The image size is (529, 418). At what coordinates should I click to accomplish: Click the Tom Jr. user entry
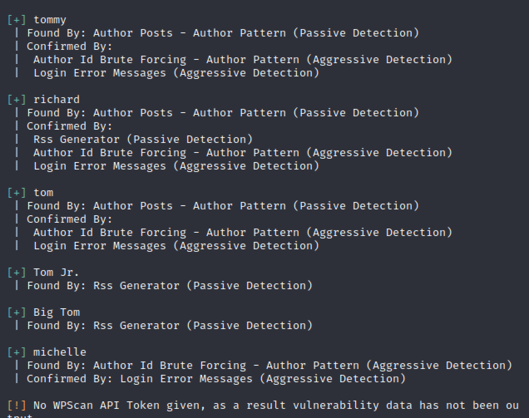click(x=56, y=273)
